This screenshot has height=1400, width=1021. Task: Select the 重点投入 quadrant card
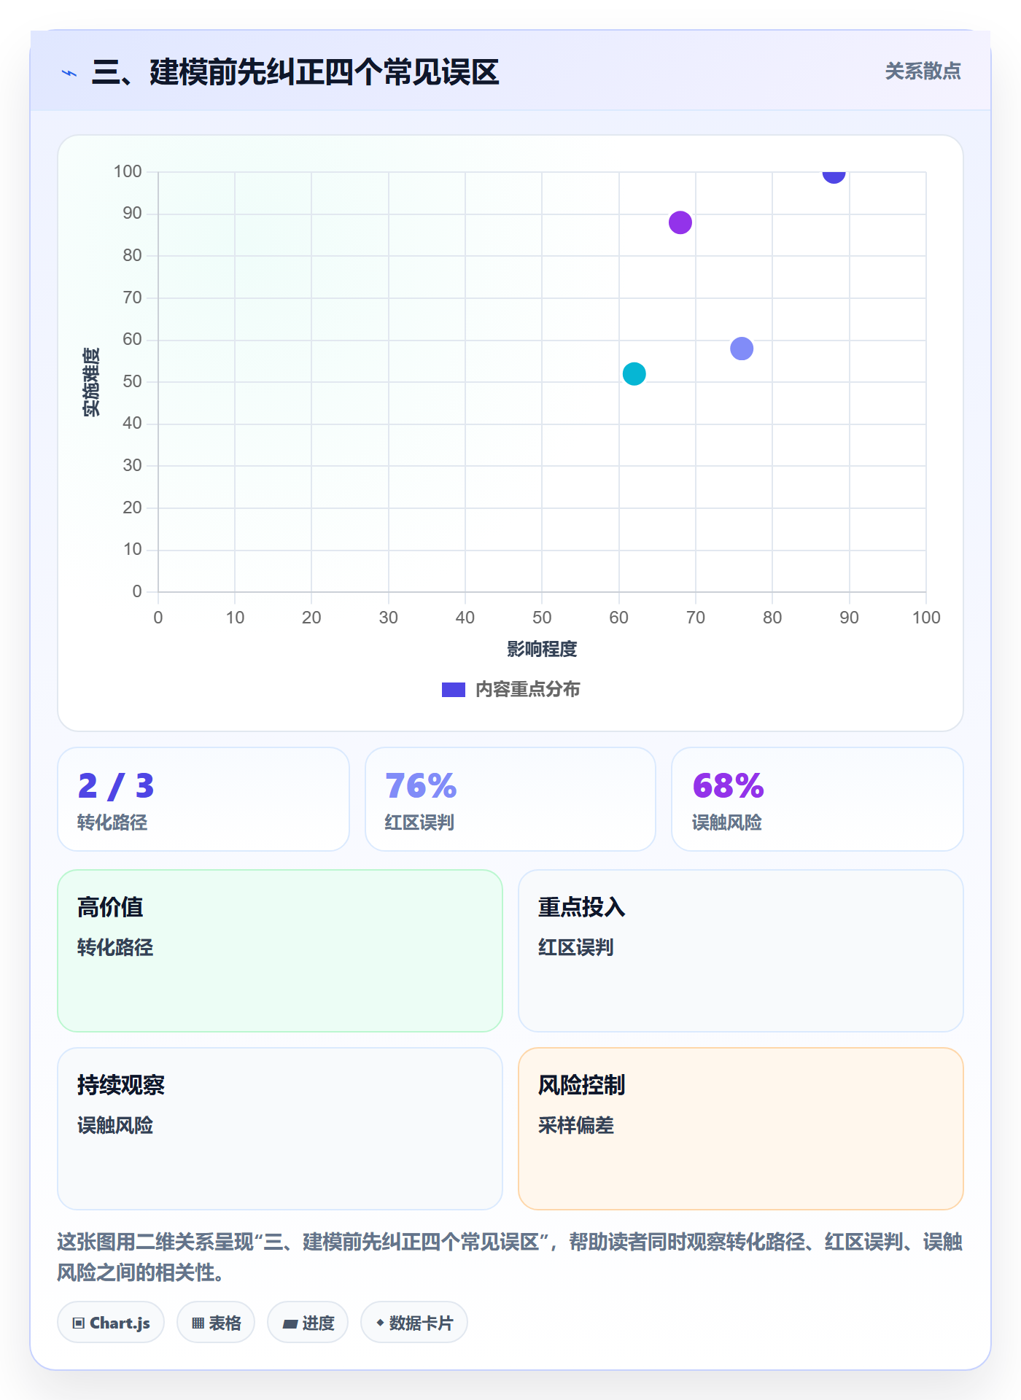[741, 951]
